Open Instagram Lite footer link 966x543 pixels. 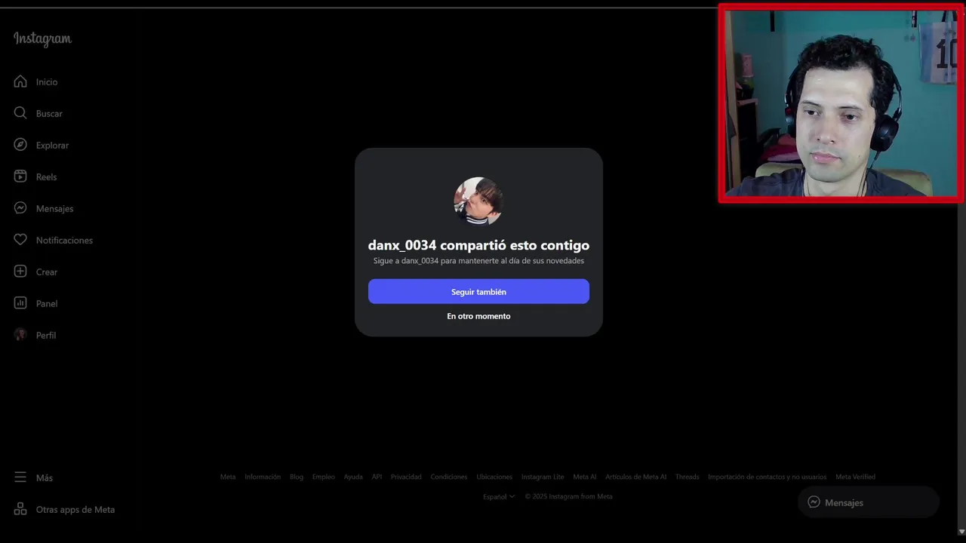543,477
